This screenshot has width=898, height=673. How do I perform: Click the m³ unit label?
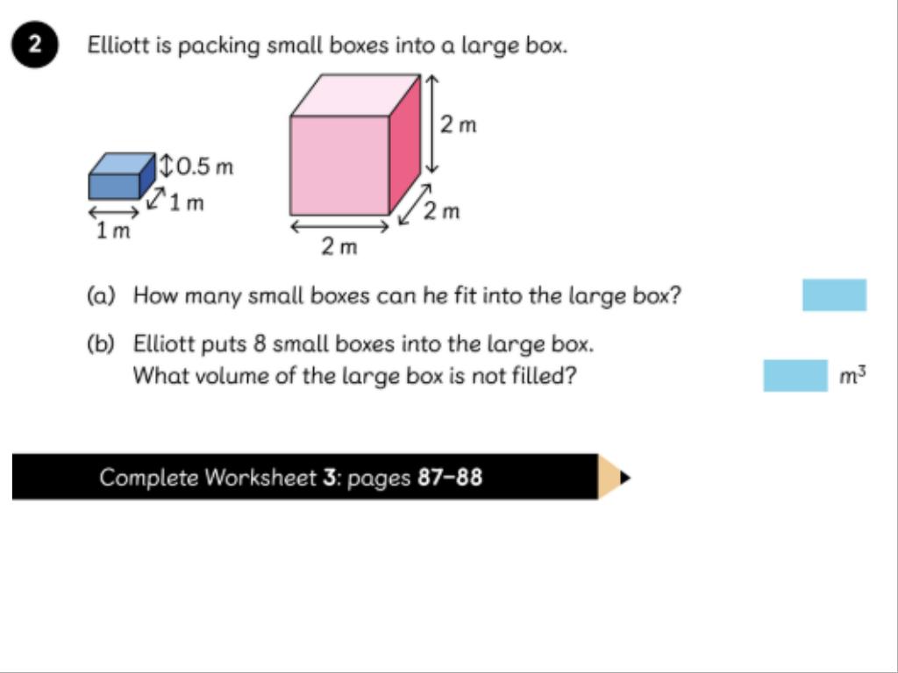coord(853,377)
